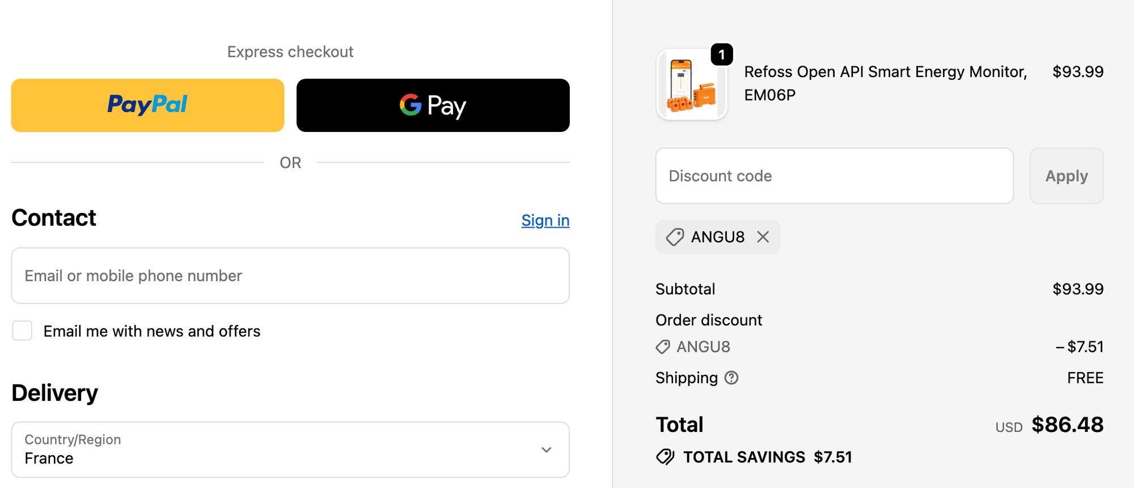Screen dimensions: 1134x488
Task: Open the Shipping help question mark icon
Action: [x=731, y=378]
